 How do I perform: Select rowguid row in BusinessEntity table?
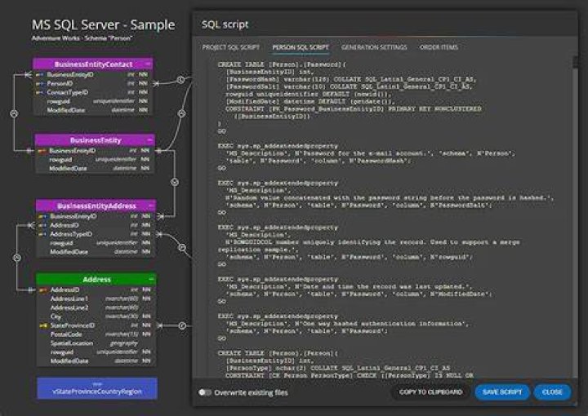pyautogui.click(x=95, y=160)
